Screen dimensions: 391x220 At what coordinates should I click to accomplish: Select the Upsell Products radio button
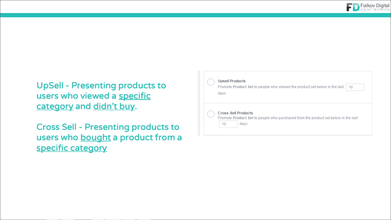(x=211, y=82)
